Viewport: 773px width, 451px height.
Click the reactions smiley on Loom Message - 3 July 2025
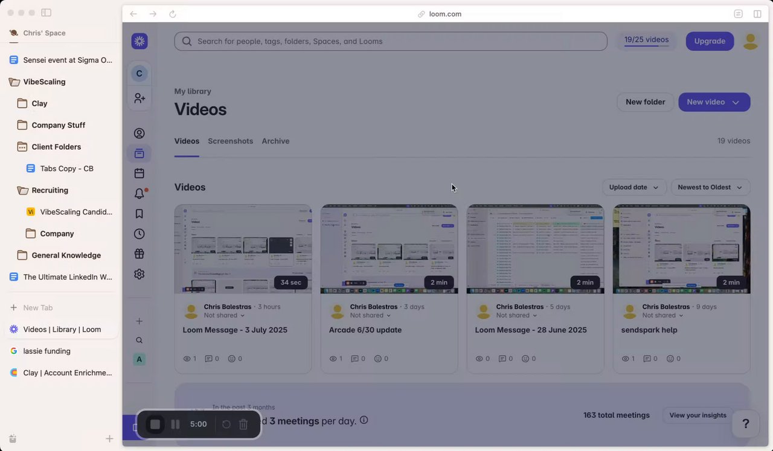click(231, 359)
